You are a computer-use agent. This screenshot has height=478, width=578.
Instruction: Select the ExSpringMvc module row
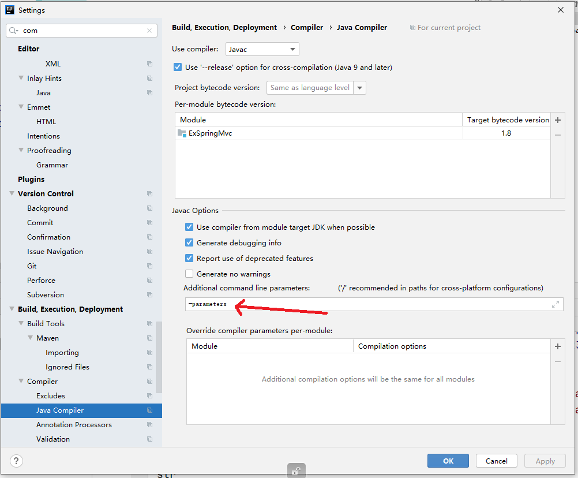tap(363, 133)
